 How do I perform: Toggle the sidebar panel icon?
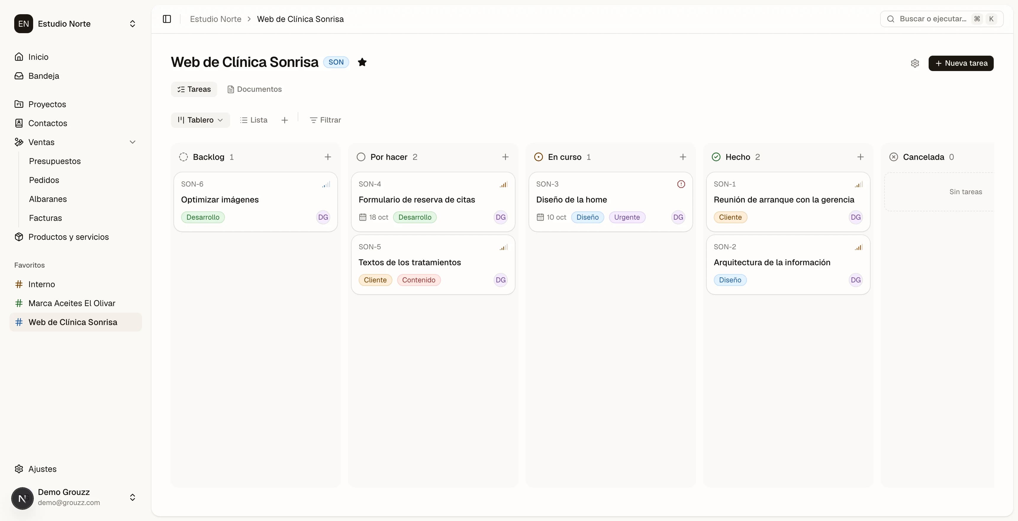coord(167,19)
